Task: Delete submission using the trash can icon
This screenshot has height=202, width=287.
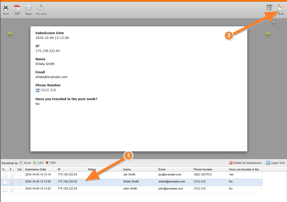Action: [269, 8]
